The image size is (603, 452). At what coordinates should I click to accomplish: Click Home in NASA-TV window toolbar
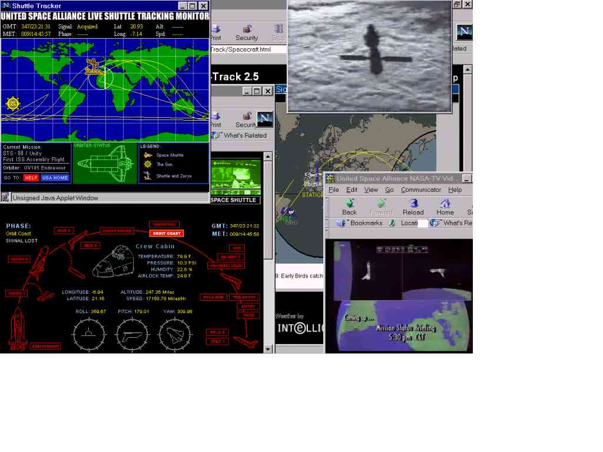pyautogui.click(x=445, y=207)
